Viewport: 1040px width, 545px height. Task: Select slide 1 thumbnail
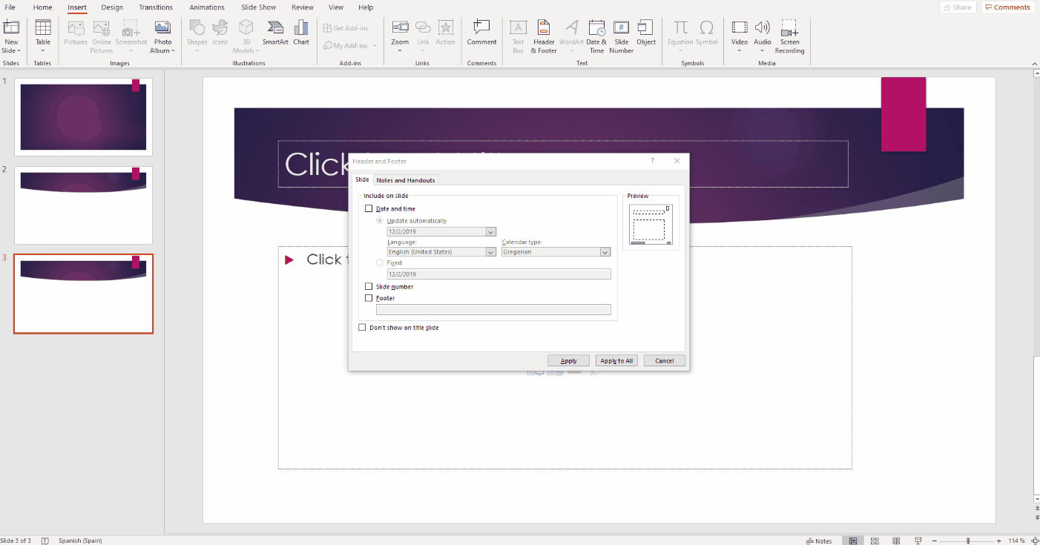(83, 117)
